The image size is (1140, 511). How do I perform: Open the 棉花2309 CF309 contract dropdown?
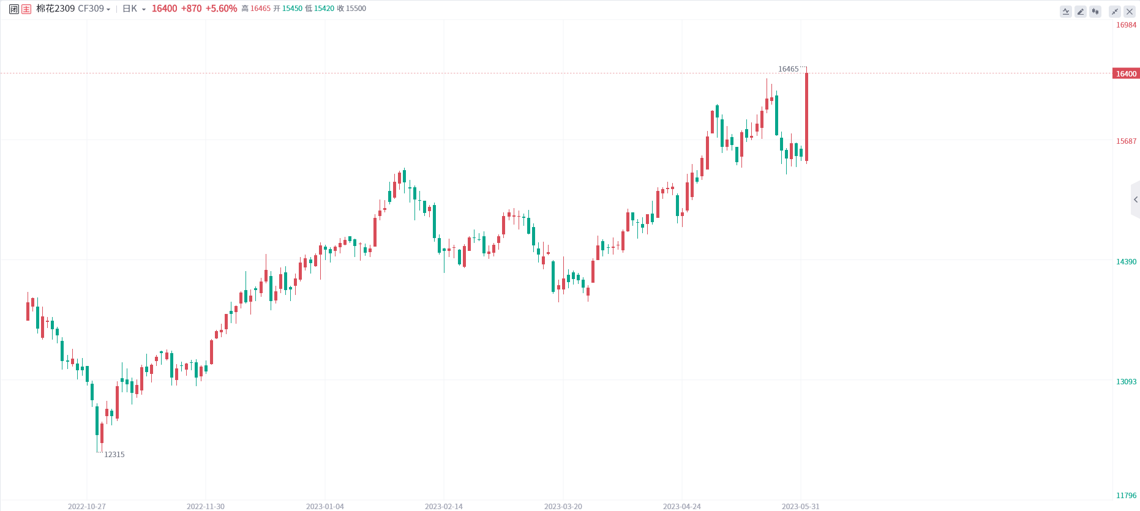pos(73,9)
